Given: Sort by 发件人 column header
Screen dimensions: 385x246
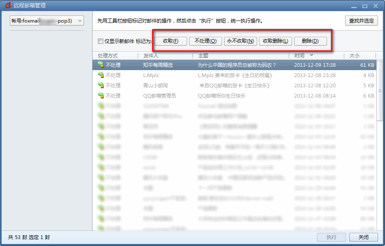Looking at the screenshot, I should (151, 56).
